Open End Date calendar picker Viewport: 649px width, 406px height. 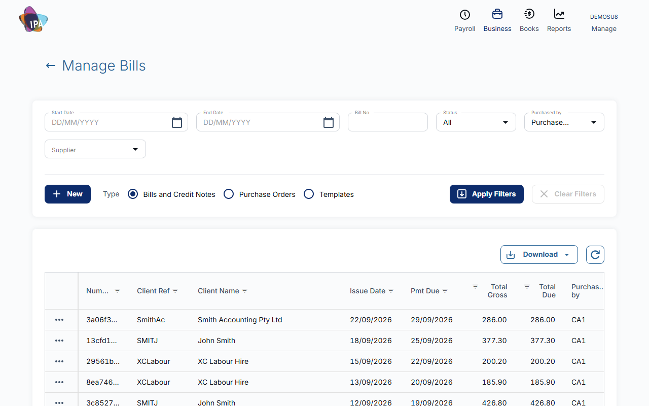pyautogui.click(x=329, y=122)
